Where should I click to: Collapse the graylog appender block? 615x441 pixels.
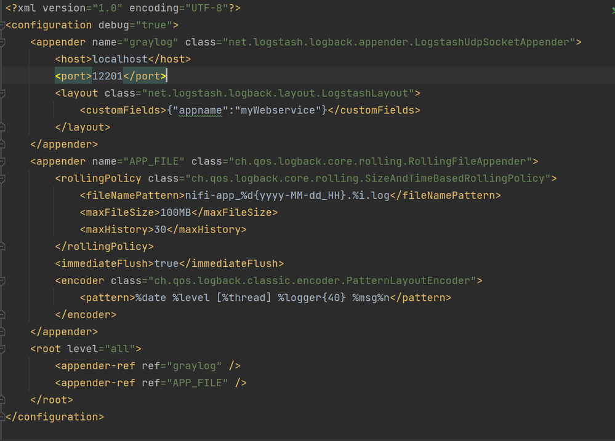[x=2, y=42]
